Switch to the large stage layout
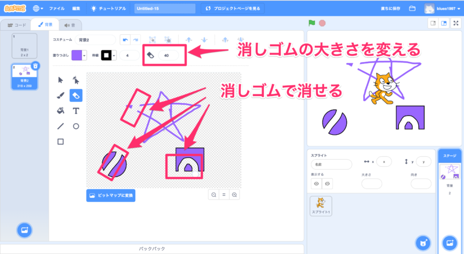This screenshot has width=464, height=254. pyautogui.click(x=444, y=23)
